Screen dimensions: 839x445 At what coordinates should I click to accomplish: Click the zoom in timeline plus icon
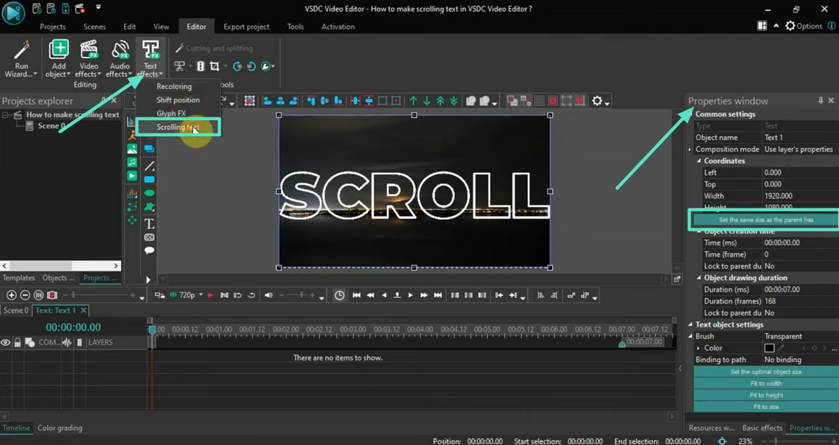click(x=12, y=295)
